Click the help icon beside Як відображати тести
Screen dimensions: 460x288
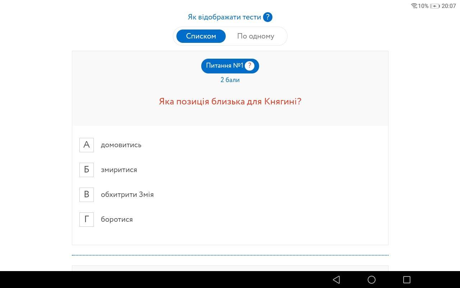tap(267, 17)
